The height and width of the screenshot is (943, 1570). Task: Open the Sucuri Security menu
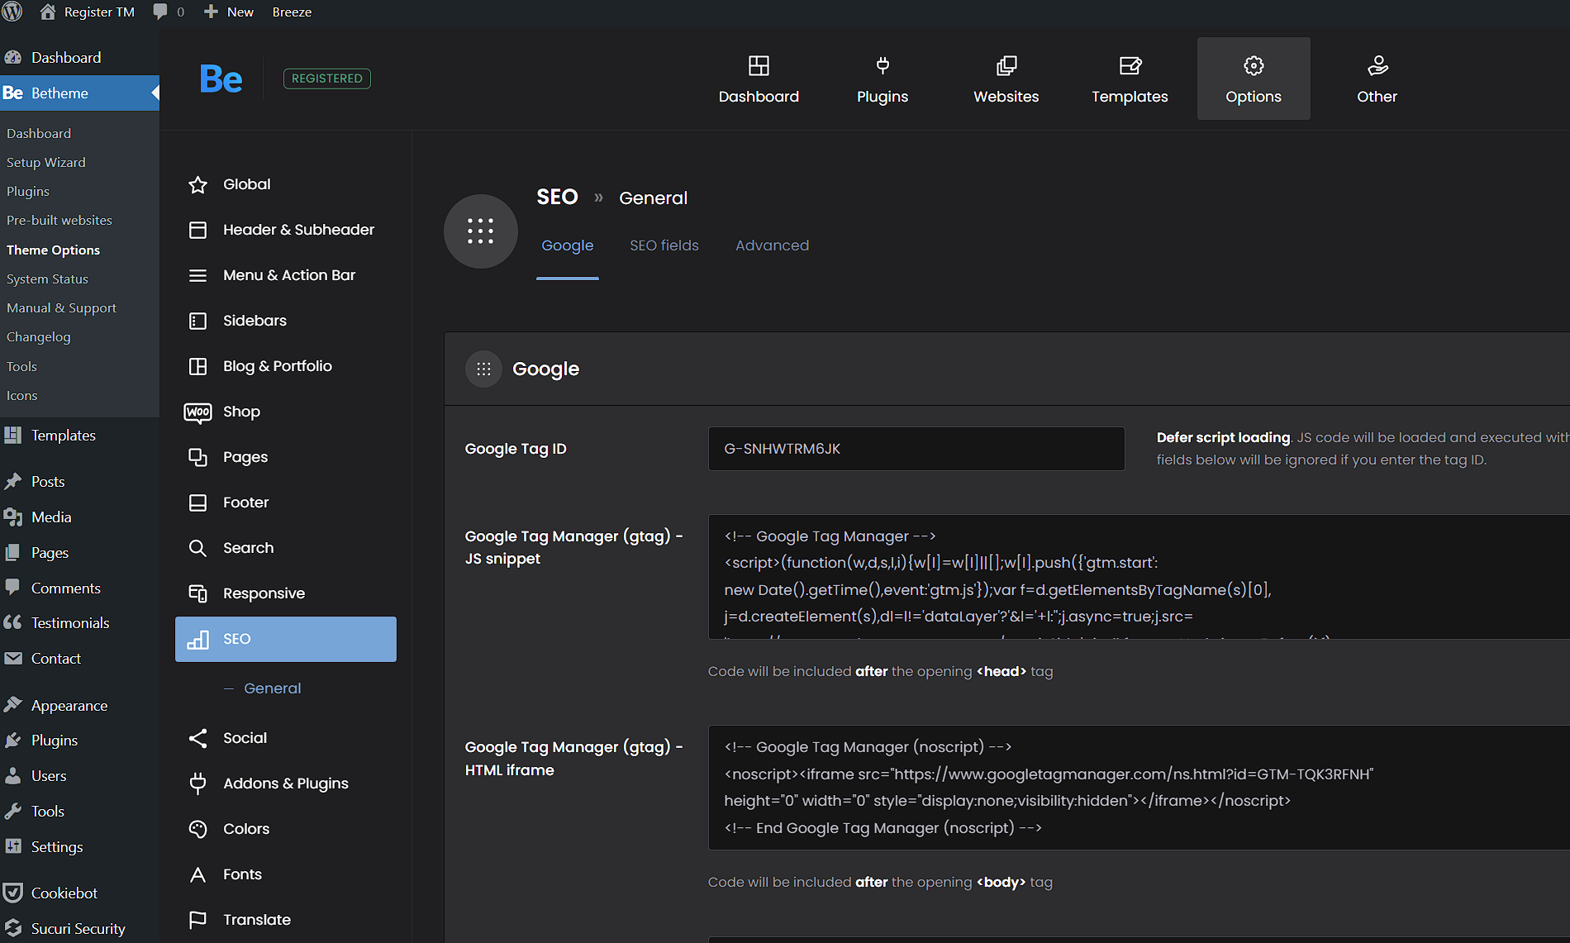(x=79, y=929)
